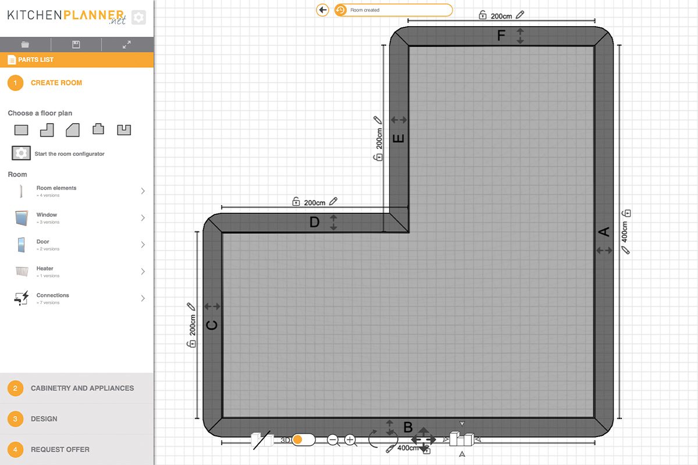Unlock wall F's 200cm dimension padlock
The height and width of the screenshot is (465, 698).
tap(482, 15)
